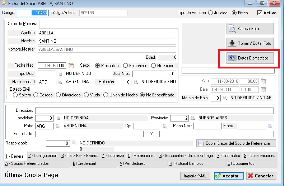Click into the Dirección input field
The image size is (285, 186).
tap(154, 110)
